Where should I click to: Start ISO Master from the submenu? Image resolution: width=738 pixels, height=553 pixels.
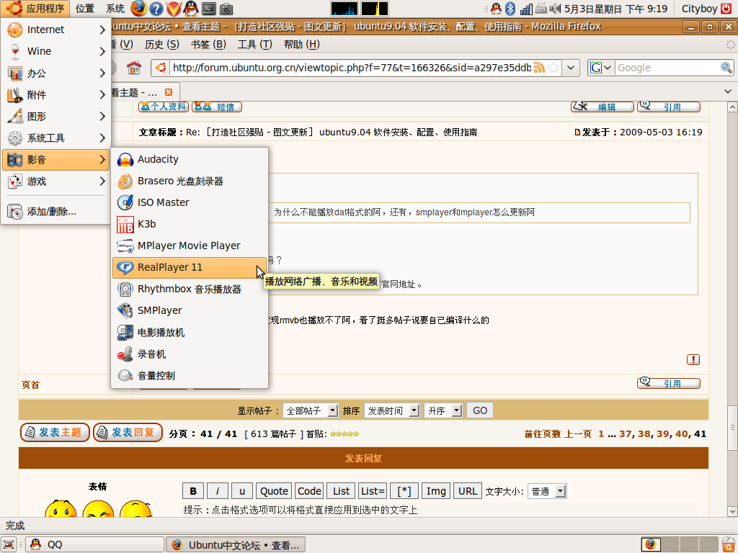click(190, 202)
